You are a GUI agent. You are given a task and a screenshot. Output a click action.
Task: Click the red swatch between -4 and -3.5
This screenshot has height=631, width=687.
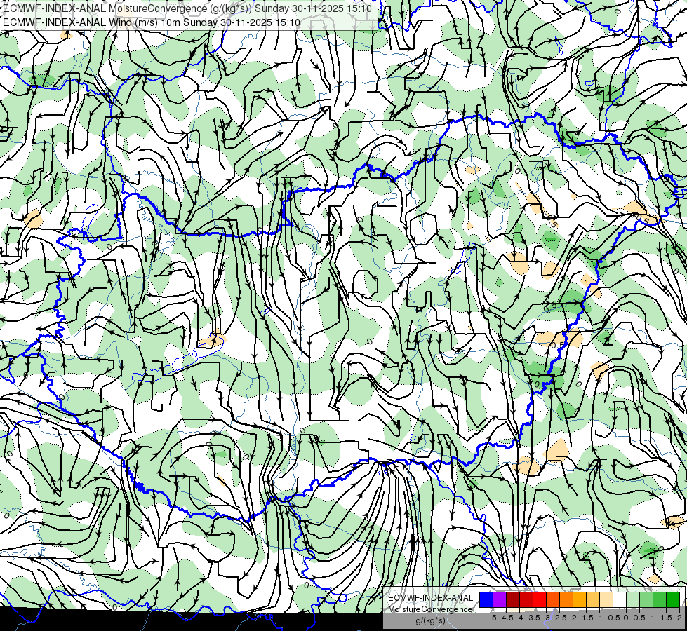coord(526,600)
